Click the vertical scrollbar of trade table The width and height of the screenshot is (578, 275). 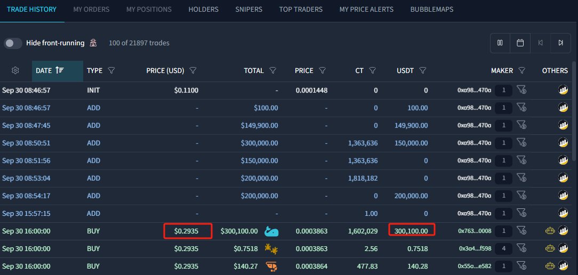(x=575, y=111)
